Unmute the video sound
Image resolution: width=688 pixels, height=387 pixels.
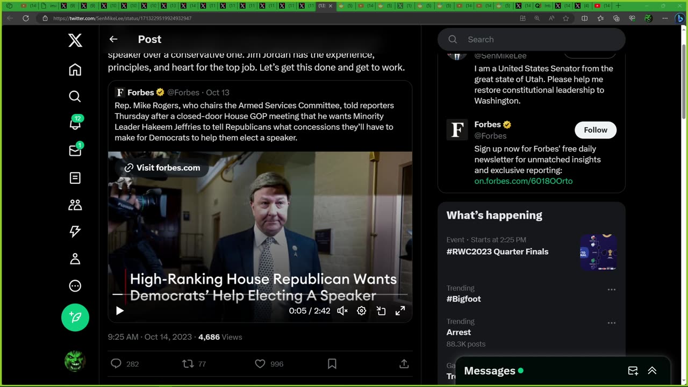[342, 311]
